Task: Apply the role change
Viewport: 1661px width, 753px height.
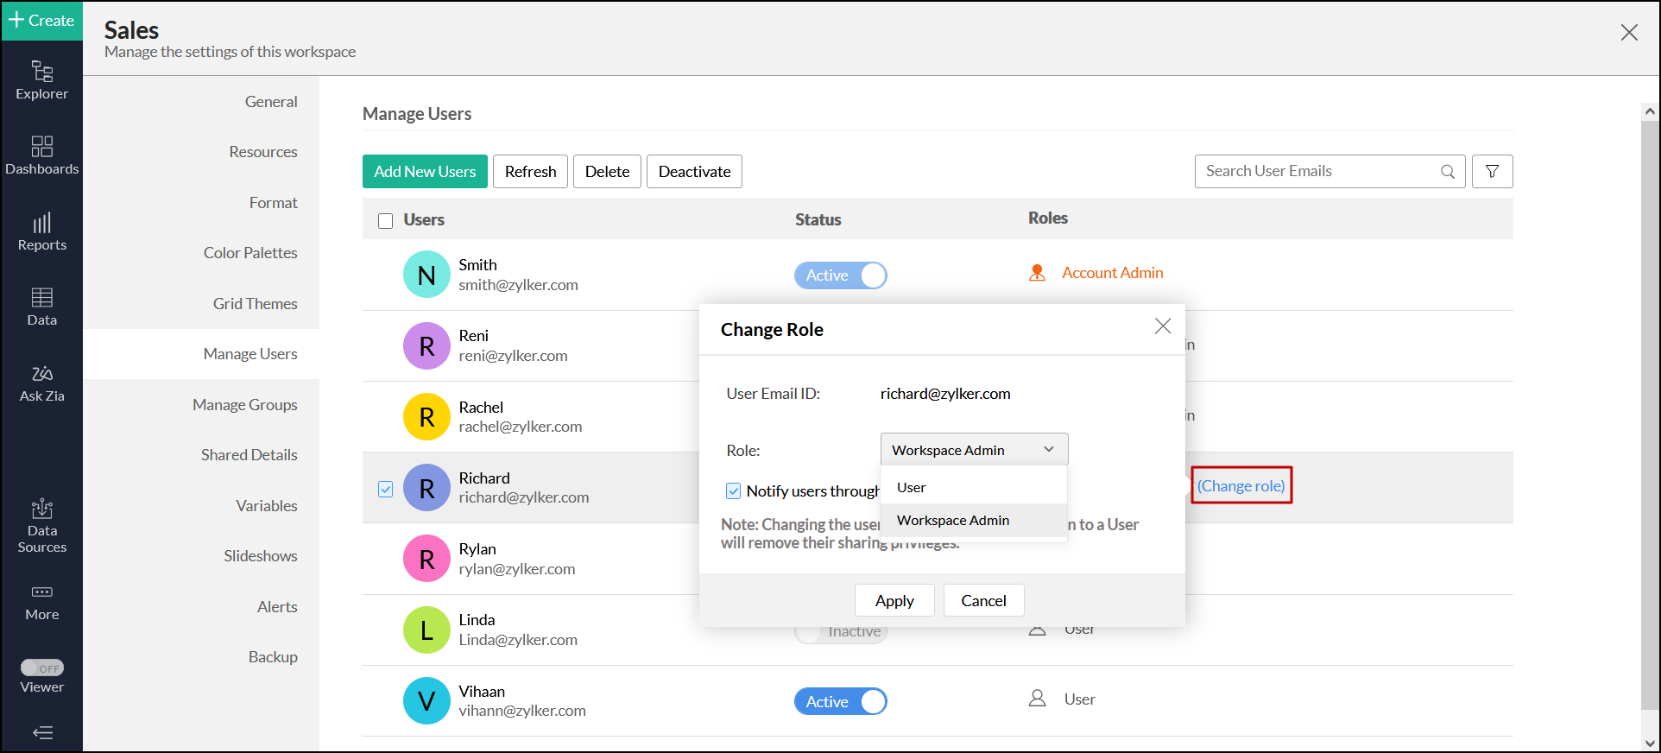Action: [x=894, y=601]
